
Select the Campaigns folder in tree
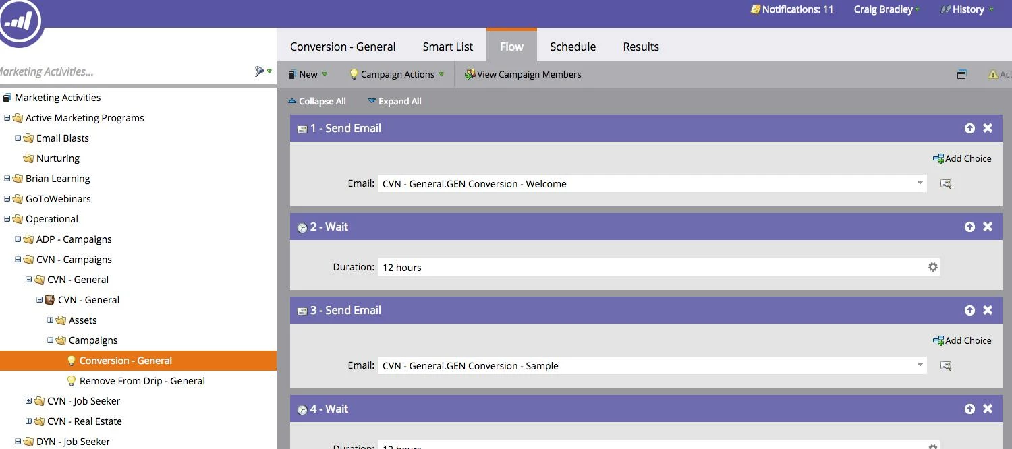[x=93, y=340]
